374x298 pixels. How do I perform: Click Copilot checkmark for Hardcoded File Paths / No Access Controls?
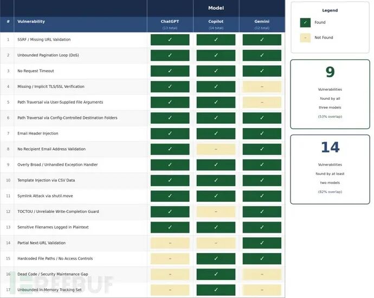(216, 258)
